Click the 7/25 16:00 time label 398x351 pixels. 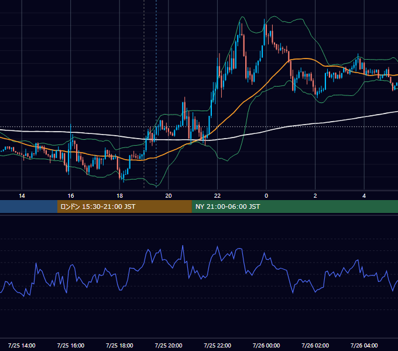[x=71, y=345]
